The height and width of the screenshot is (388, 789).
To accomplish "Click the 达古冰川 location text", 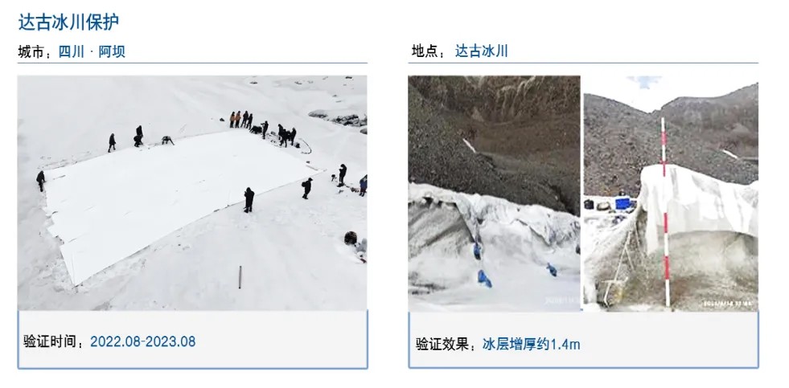I will click(482, 51).
